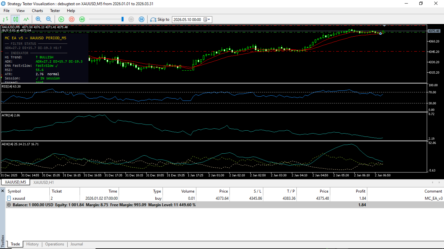Image resolution: width=444 pixels, height=249 pixels.
Task: Start the strategy test playback
Action: (61, 19)
